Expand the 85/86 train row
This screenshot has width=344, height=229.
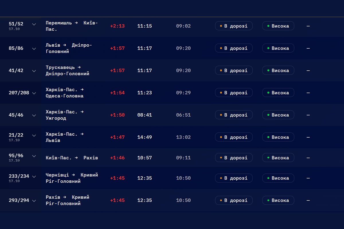[x=34, y=49]
